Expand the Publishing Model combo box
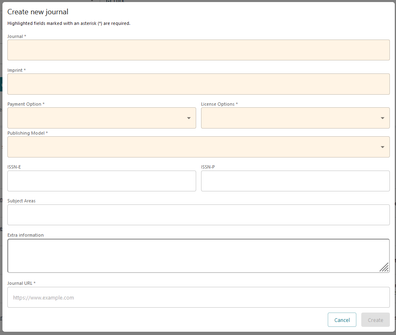396x335 pixels. pos(198,146)
